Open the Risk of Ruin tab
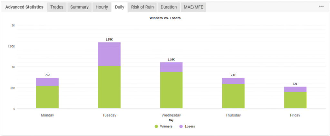Viewport: 330px width, 136px height. coord(142,7)
